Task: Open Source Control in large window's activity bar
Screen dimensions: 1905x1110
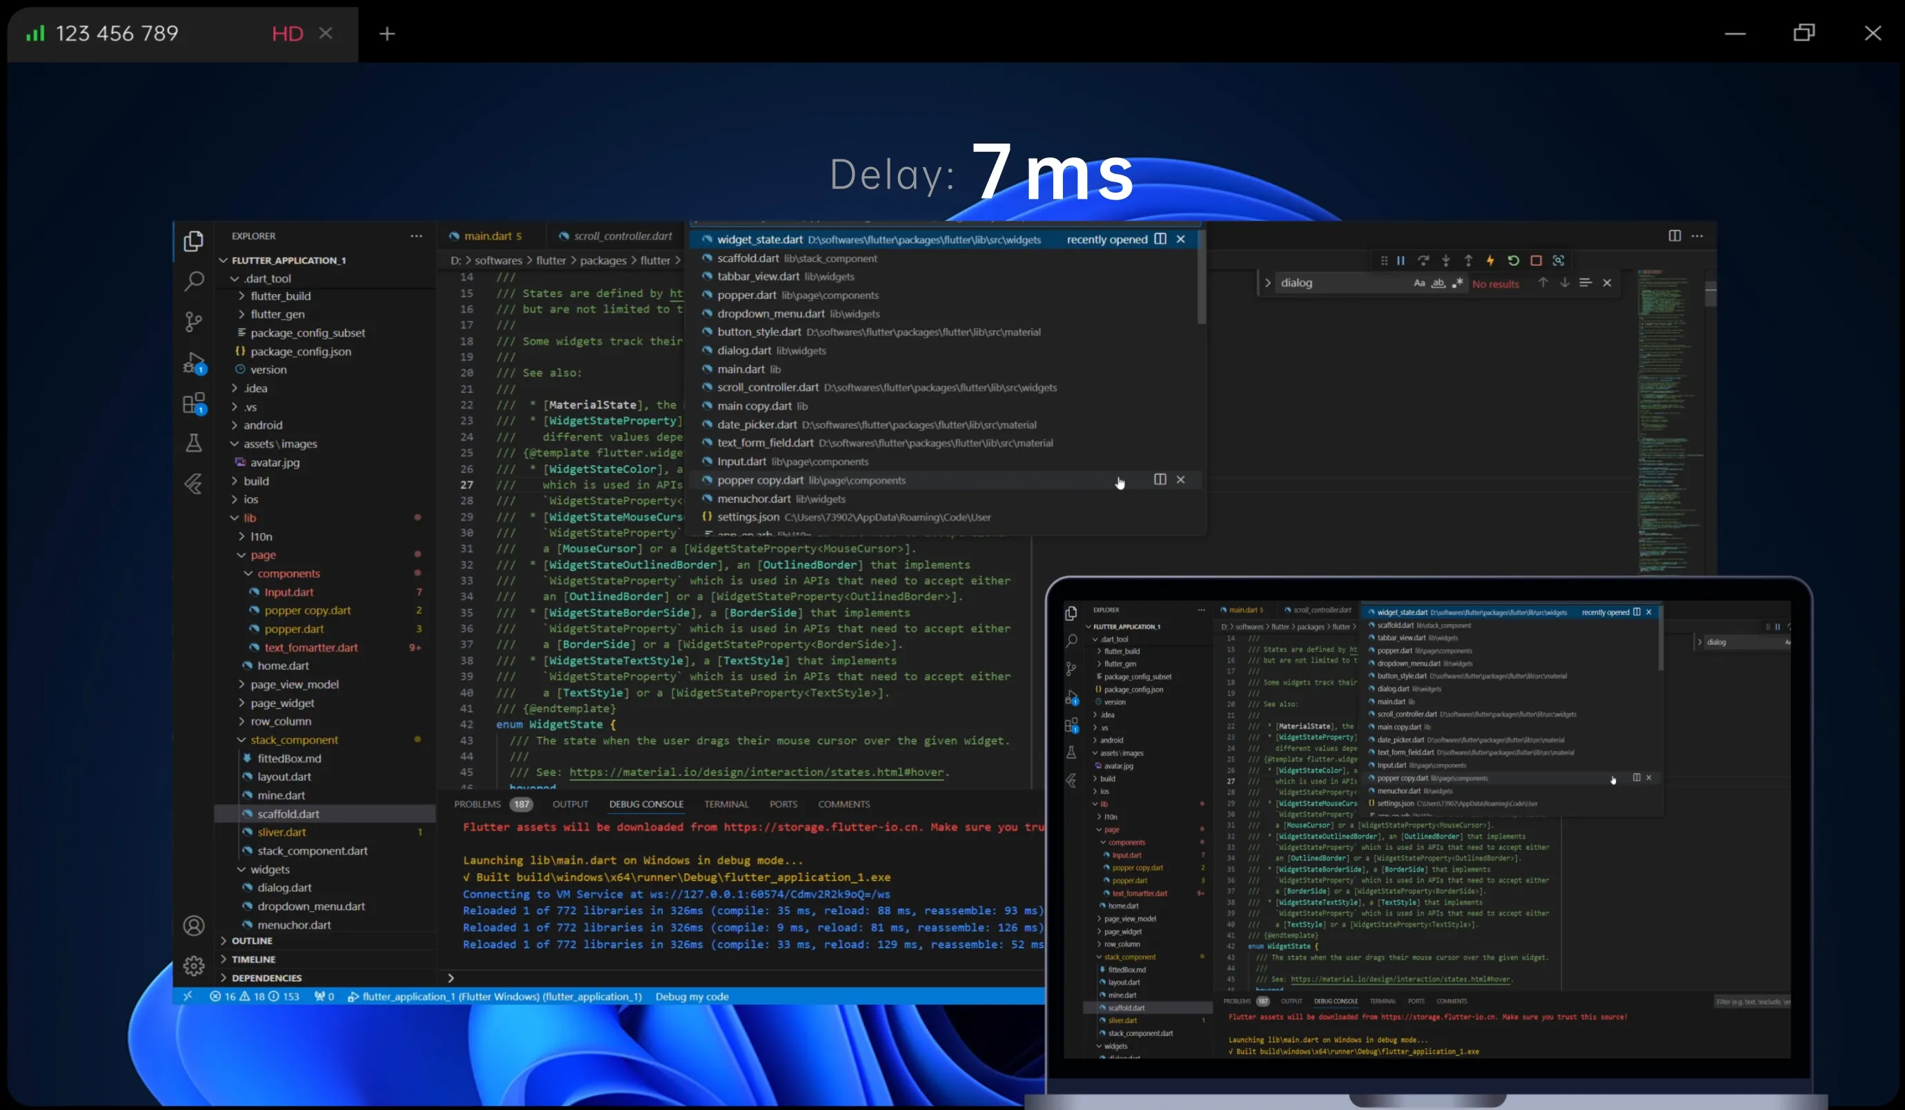Action: (x=193, y=322)
